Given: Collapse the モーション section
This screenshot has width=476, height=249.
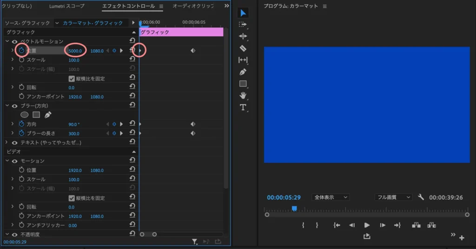Looking at the screenshot, I should click(7, 160).
